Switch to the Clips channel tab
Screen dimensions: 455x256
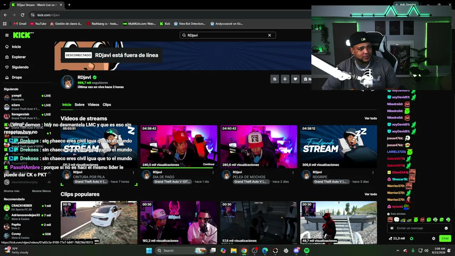[x=107, y=105]
